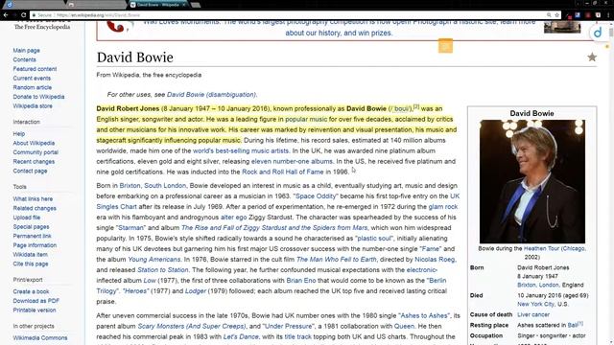614x345 pixels.
Task: Open Page information link
Action: click(x=35, y=245)
